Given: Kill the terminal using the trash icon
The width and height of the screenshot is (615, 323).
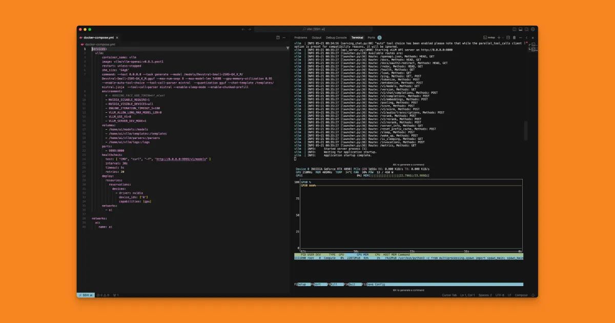Looking at the screenshot, I should tap(515, 37).
